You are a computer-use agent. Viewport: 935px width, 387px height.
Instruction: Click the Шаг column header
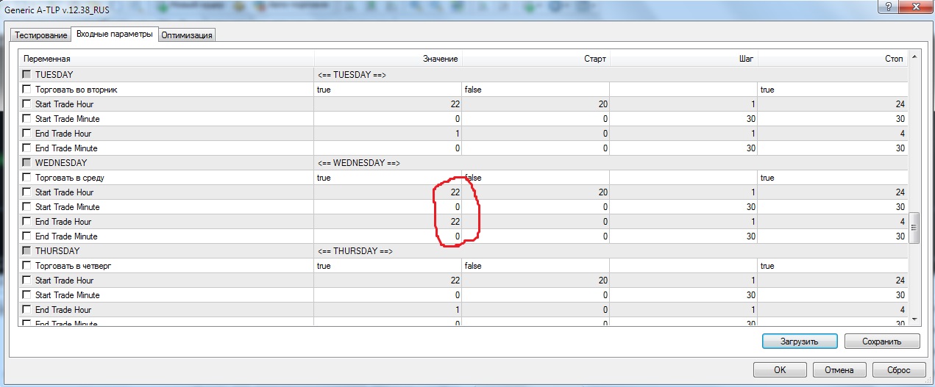(684, 59)
